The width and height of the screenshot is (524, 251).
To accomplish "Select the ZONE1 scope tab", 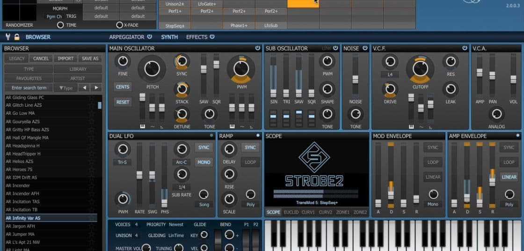I will click(343, 212).
